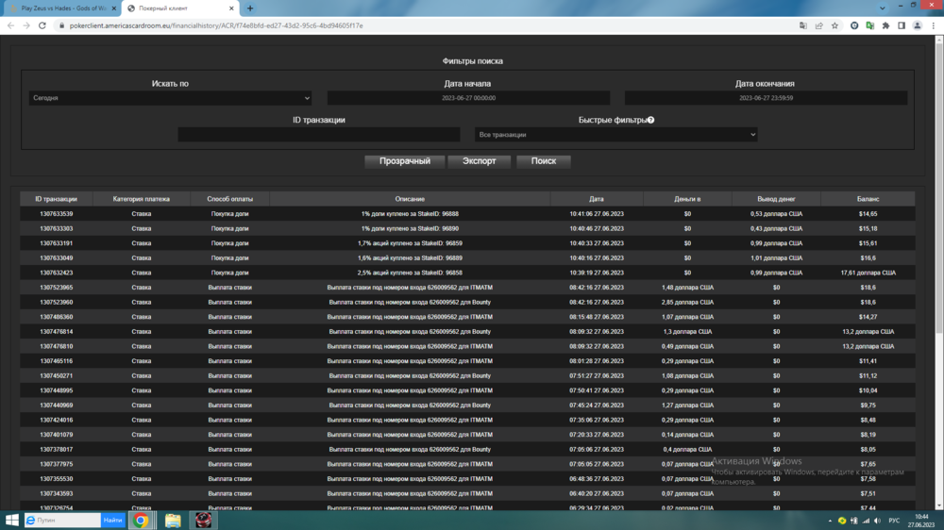The width and height of the screenshot is (944, 530).
Task: Click the help icon beside Быстрые фильтры
Action: tap(650, 120)
